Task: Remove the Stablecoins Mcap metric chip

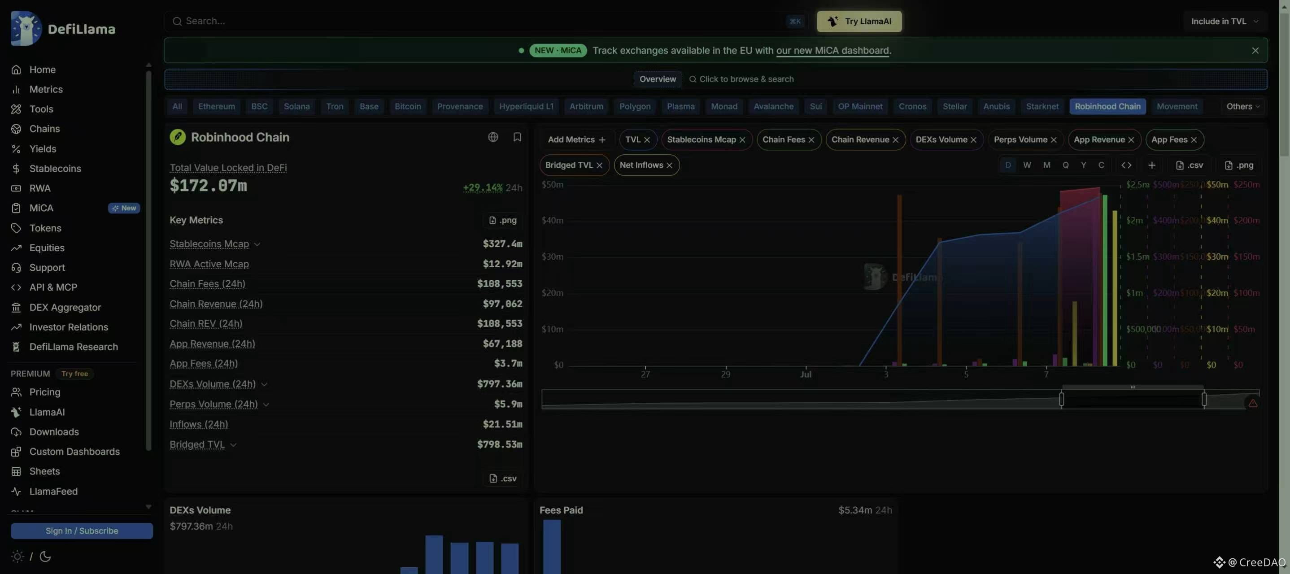Action: coord(742,140)
